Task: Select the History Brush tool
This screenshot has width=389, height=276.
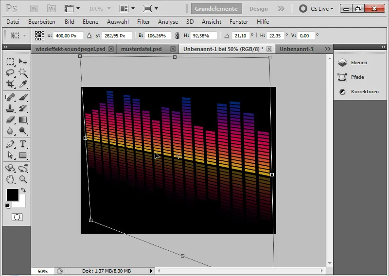Action: click(23, 108)
